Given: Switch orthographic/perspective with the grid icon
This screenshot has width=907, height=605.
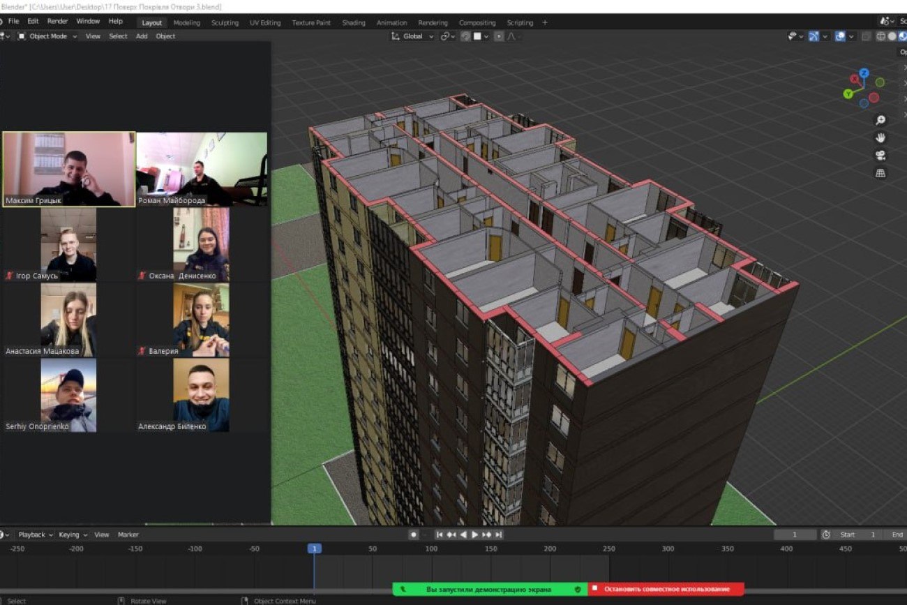Looking at the screenshot, I should pos(880,173).
